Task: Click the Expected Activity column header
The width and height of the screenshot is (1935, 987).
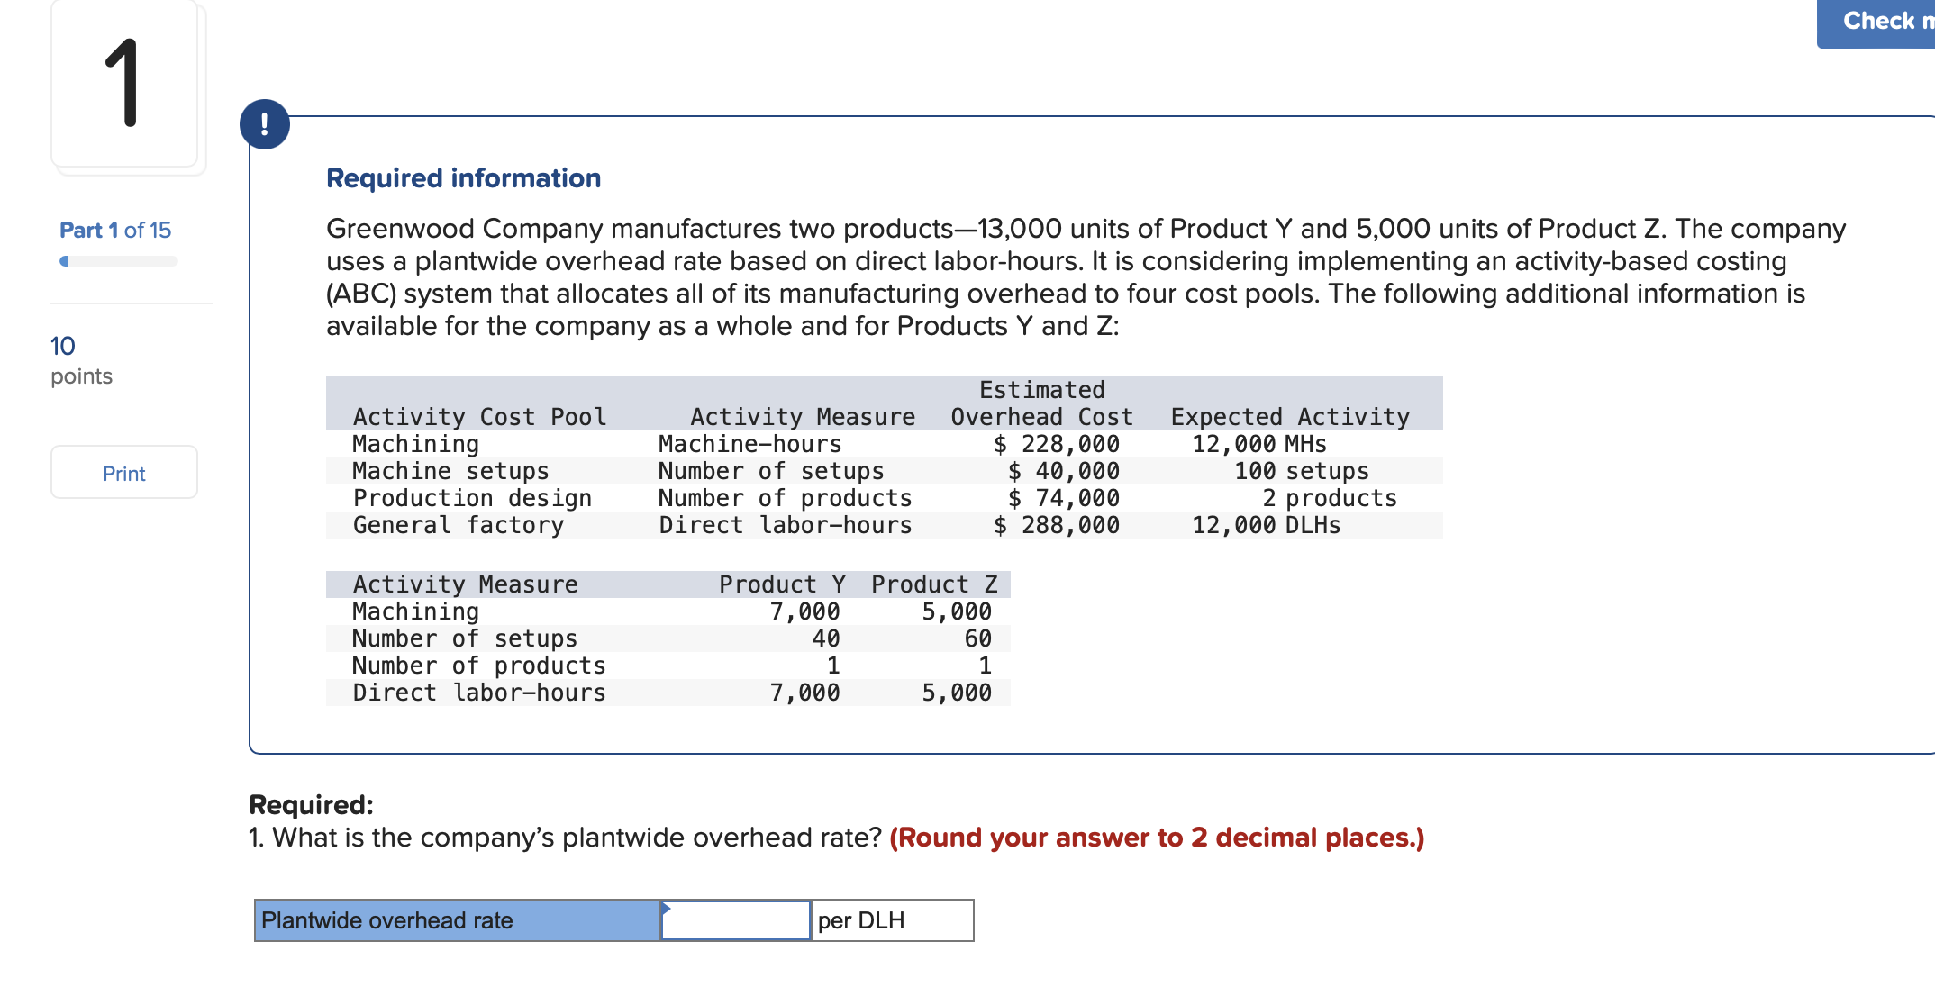Action: [x=1289, y=417]
